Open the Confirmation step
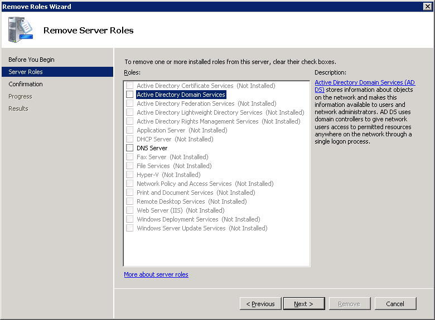This screenshot has height=320, width=435. tap(26, 84)
